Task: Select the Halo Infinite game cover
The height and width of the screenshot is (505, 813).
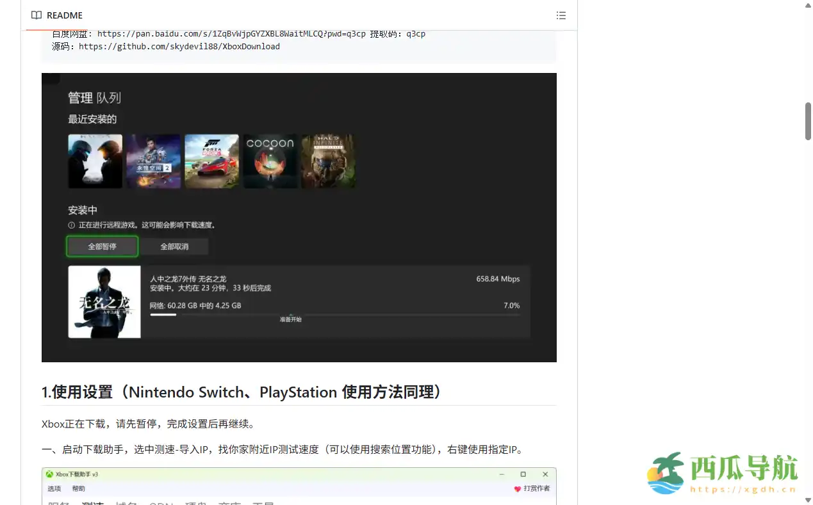Action: pyautogui.click(x=328, y=161)
